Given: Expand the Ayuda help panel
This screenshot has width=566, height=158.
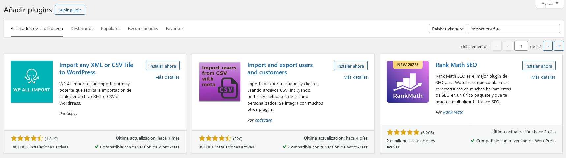Looking at the screenshot, I should pyautogui.click(x=550, y=4).
